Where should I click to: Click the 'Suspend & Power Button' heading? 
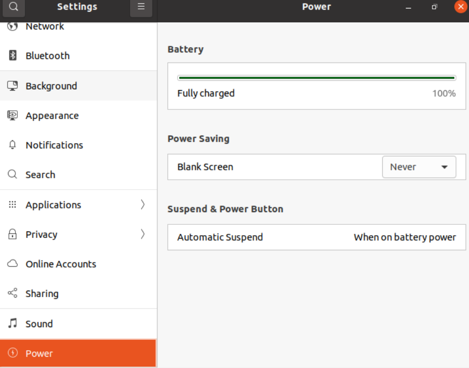[x=225, y=209]
